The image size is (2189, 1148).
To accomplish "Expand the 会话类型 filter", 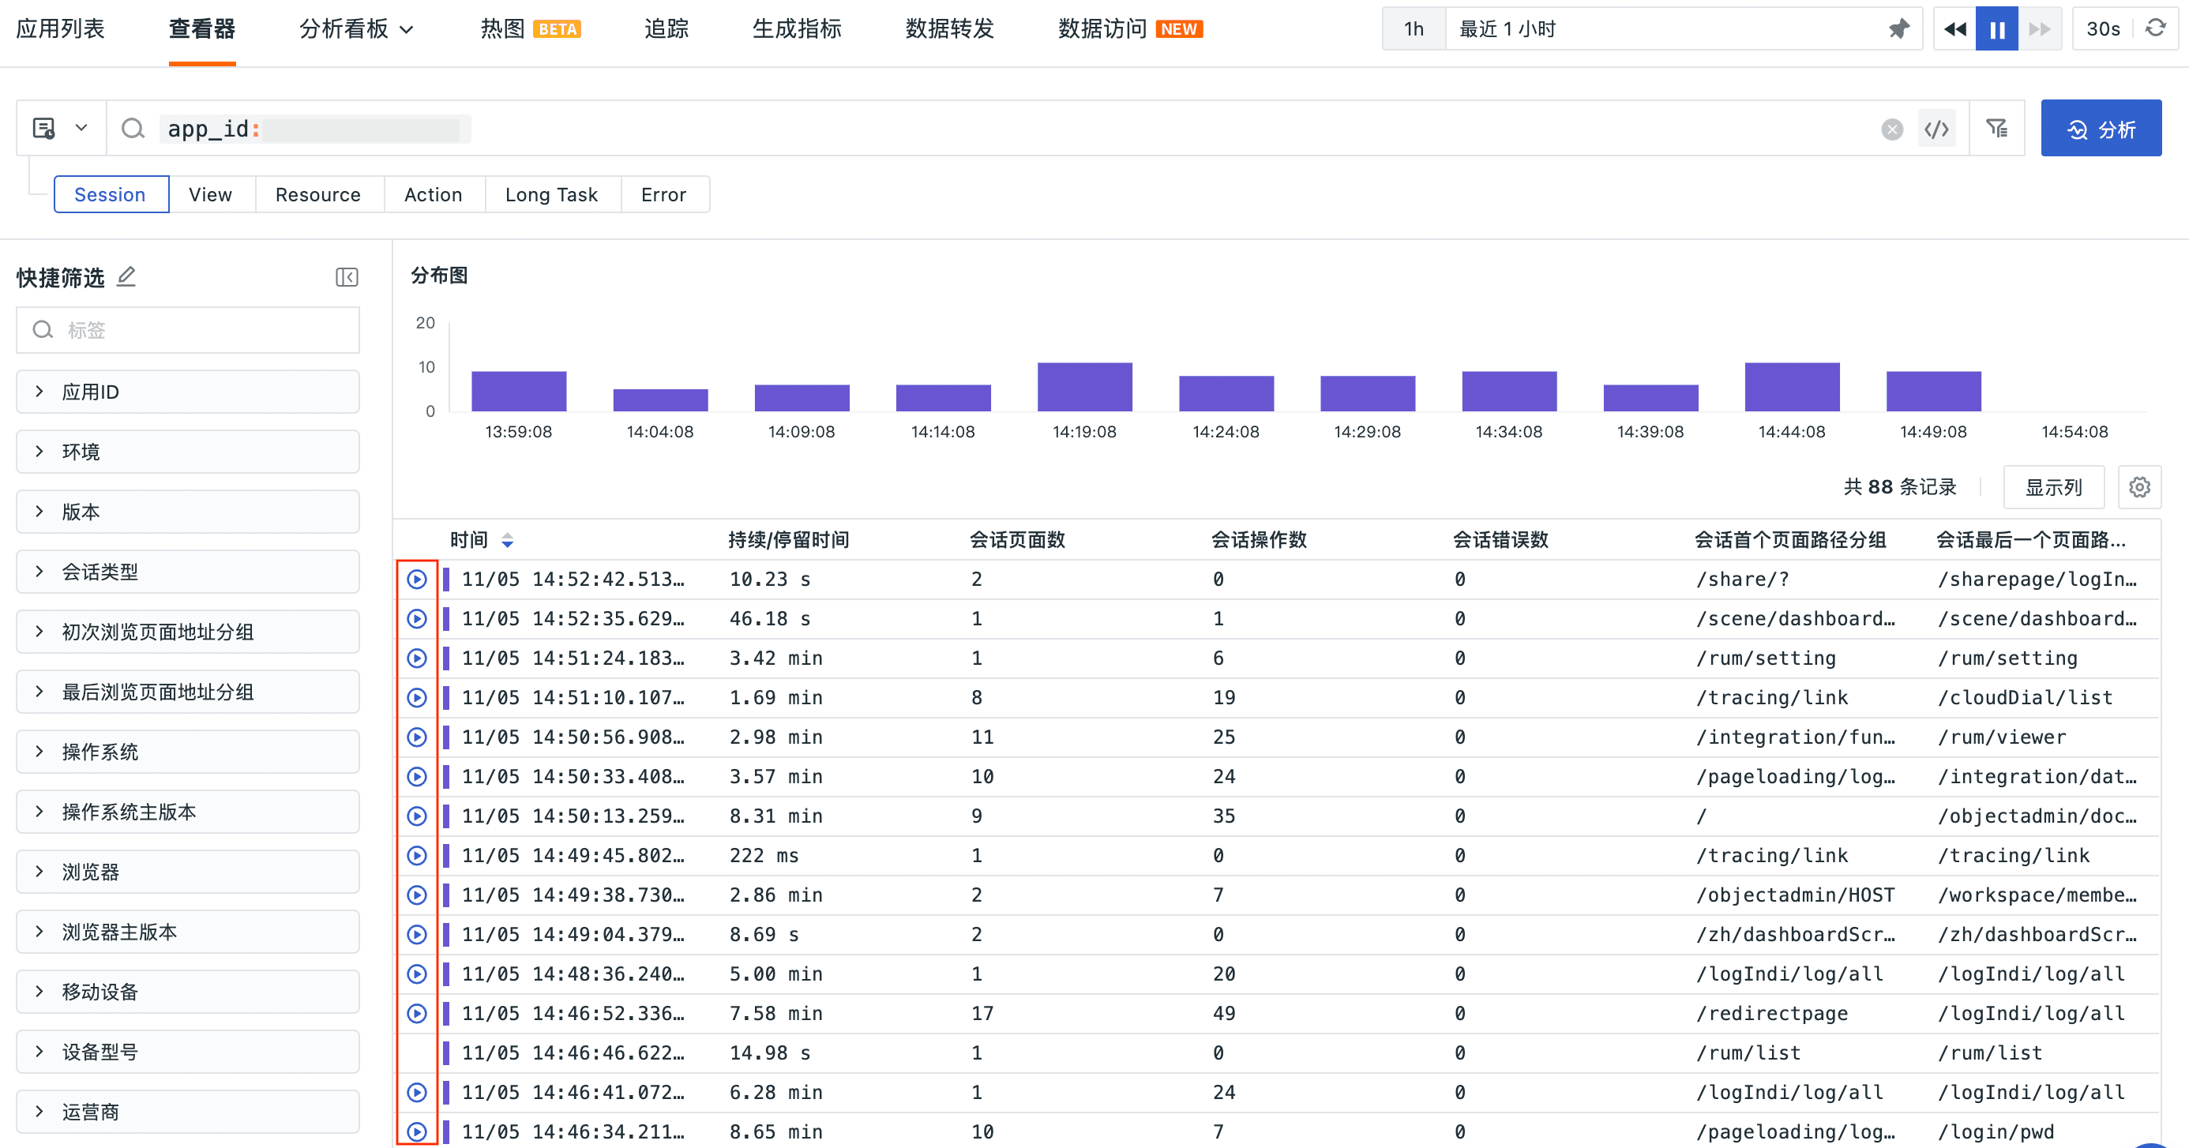I will point(188,572).
